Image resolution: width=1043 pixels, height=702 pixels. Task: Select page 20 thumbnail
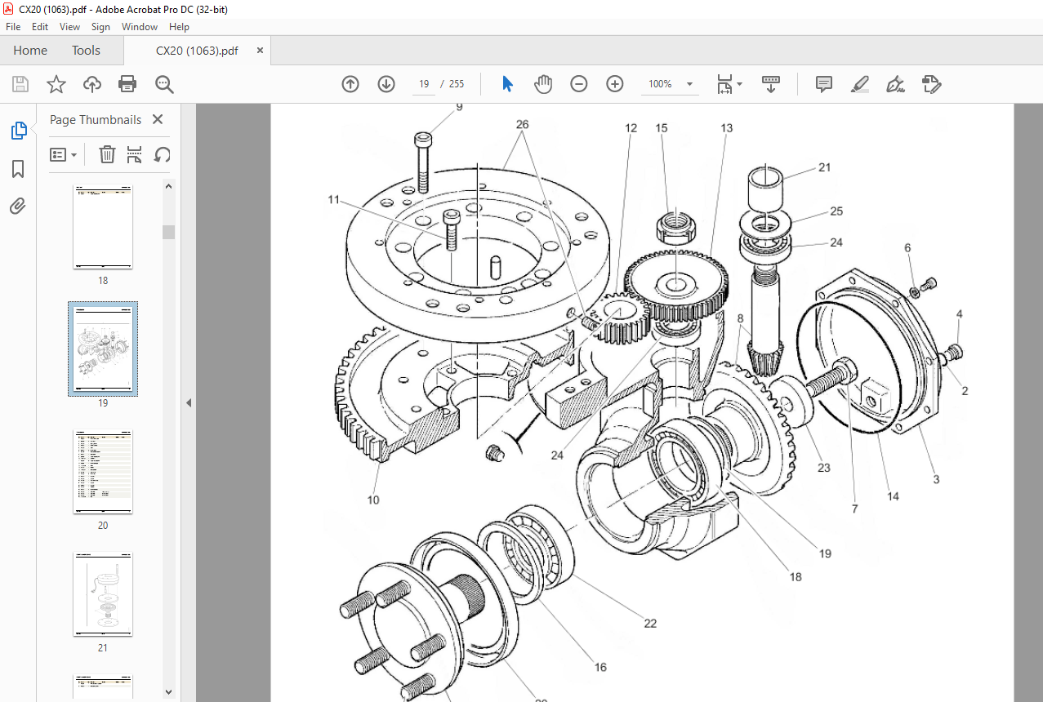click(x=103, y=471)
